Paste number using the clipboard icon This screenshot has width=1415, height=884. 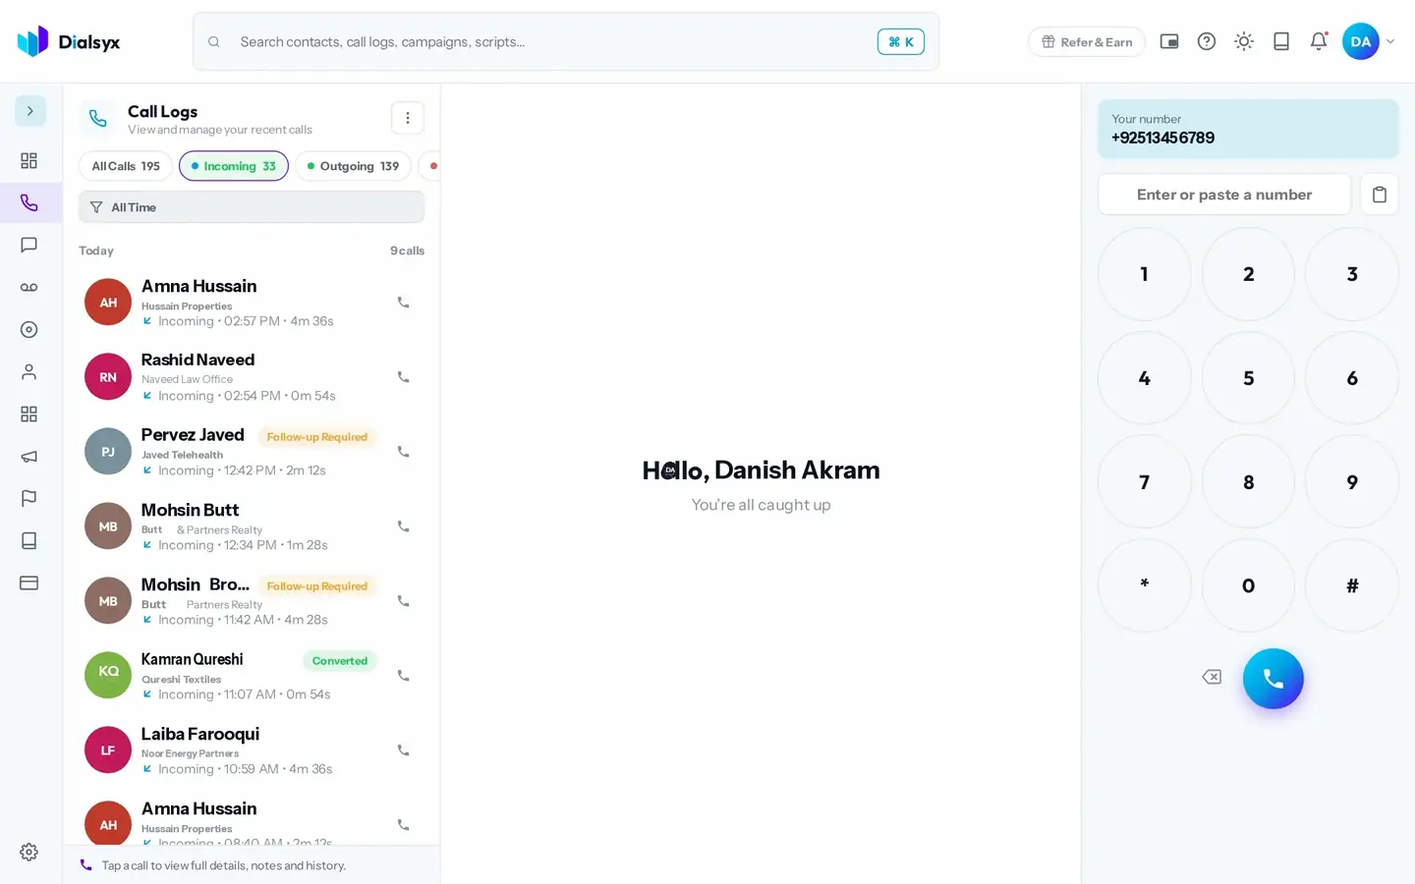tap(1380, 194)
